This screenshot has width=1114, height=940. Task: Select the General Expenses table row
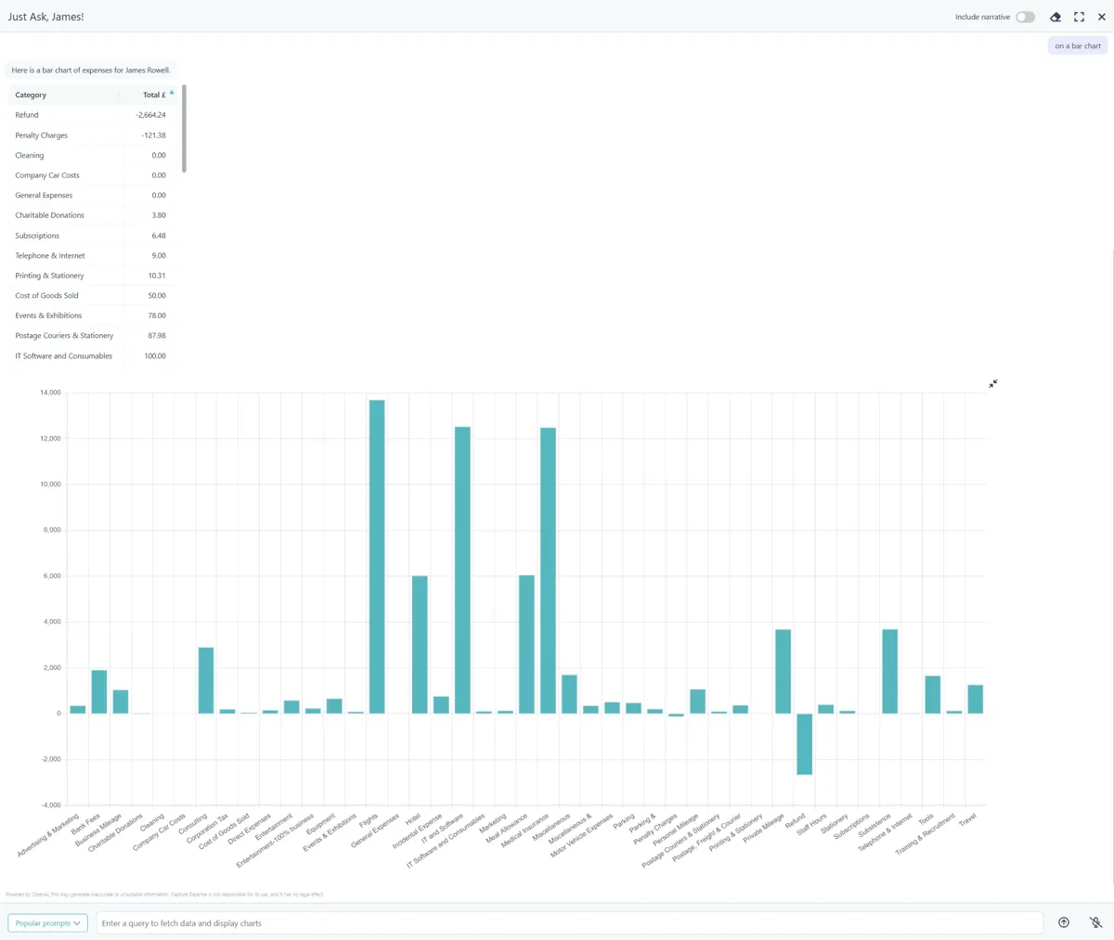pyautogui.click(x=93, y=195)
